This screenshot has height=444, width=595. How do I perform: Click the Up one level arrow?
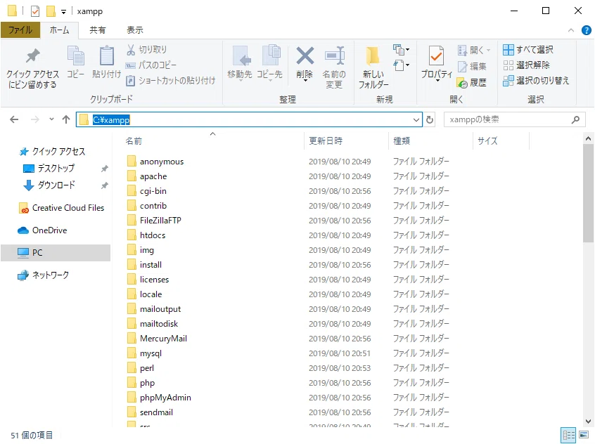tap(66, 120)
